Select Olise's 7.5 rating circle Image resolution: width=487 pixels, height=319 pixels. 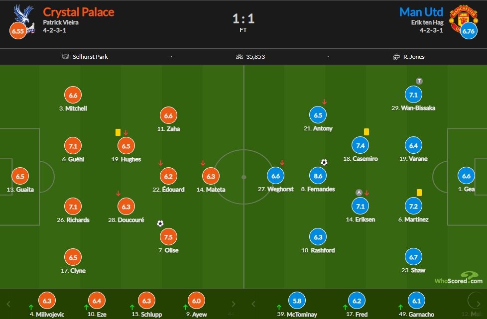[x=168, y=237]
